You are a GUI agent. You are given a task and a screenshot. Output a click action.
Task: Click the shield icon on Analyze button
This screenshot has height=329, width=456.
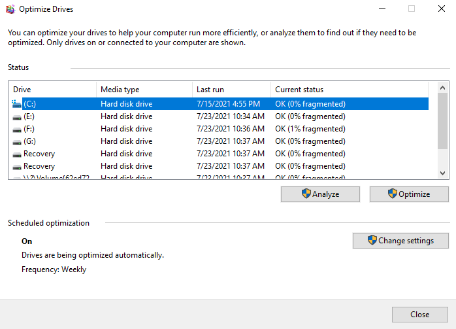coord(306,194)
